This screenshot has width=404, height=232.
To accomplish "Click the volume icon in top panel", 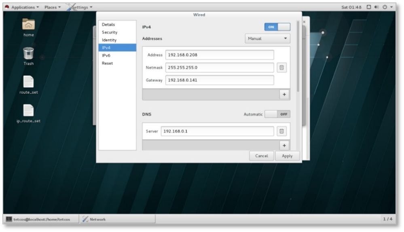I will [x=376, y=7].
